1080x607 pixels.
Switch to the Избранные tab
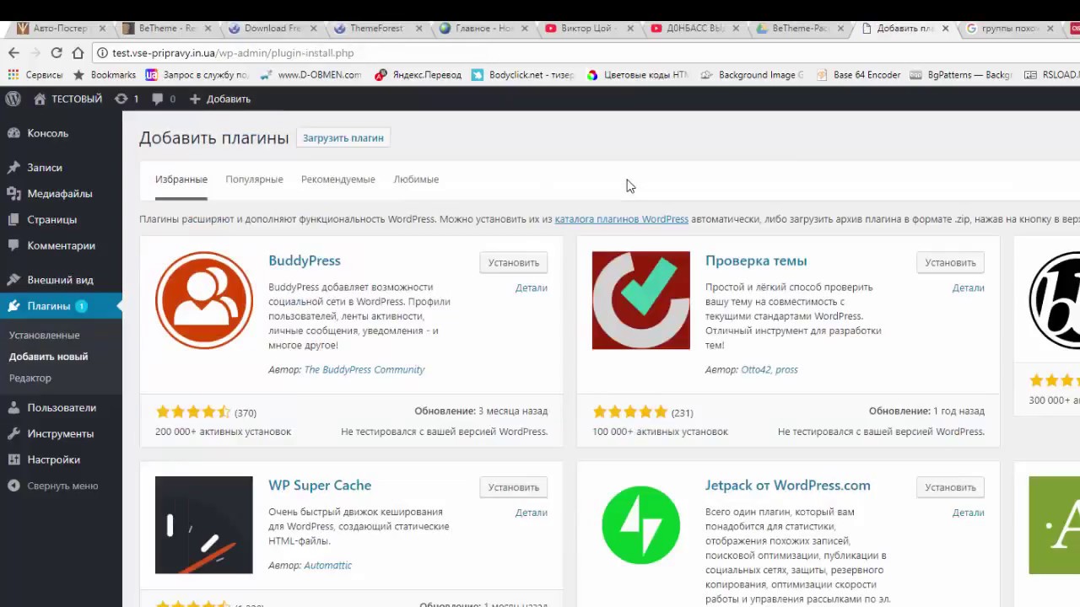181,180
